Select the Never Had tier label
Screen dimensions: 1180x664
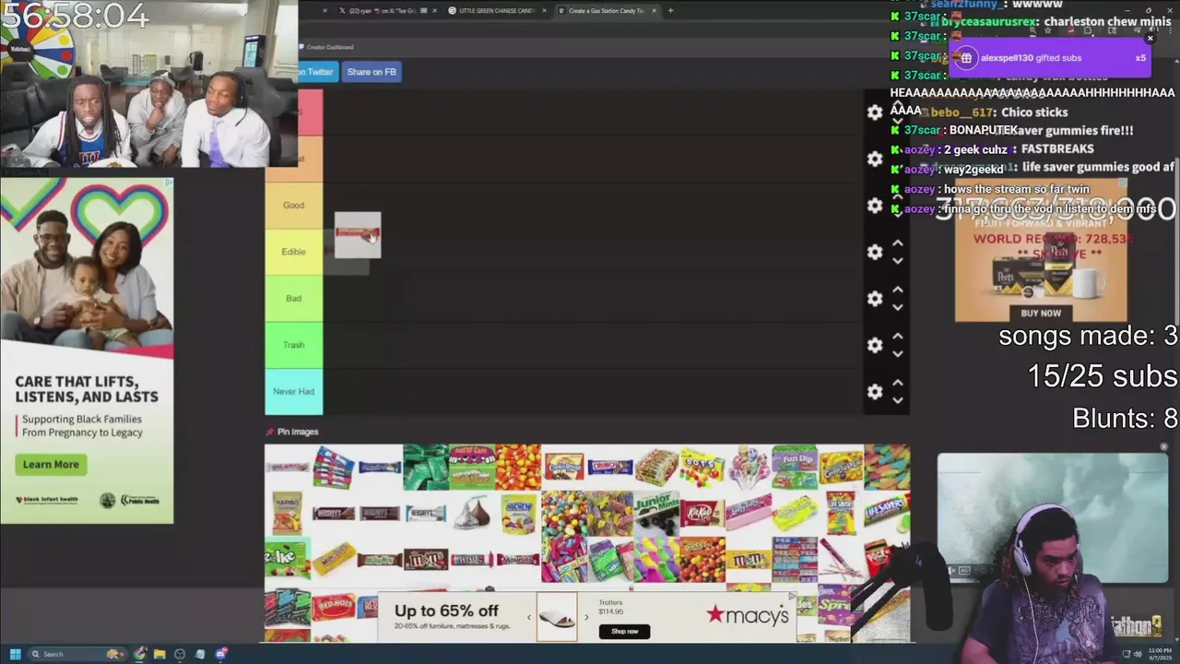[x=293, y=391]
